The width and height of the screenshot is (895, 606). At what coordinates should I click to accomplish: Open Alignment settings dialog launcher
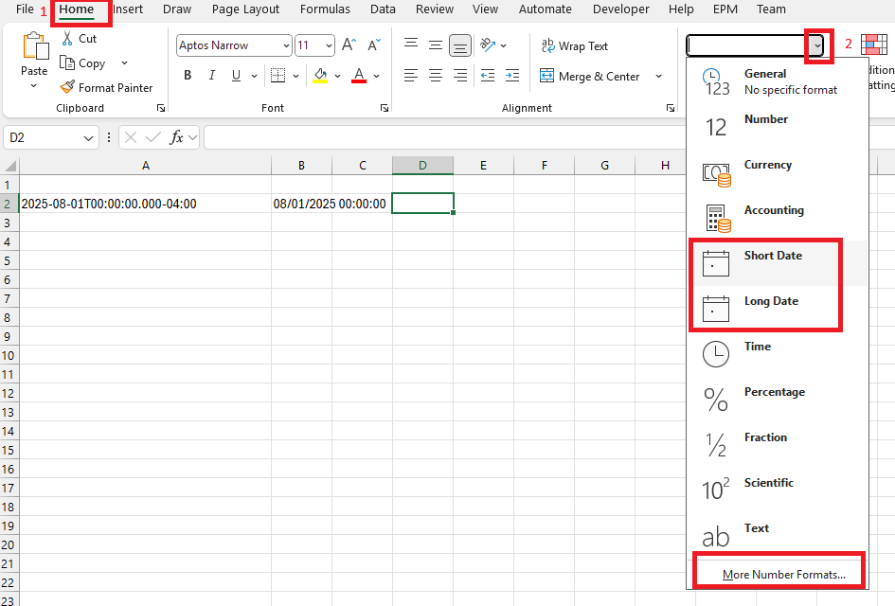671,108
